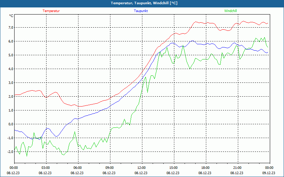Click the blue Taupunkt legend label
The width and height of the screenshot is (284, 177).
click(x=141, y=11)
